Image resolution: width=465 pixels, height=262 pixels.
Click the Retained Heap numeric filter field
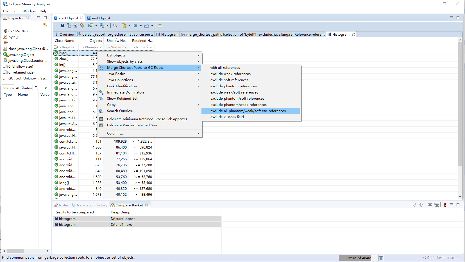[x=142, y=47]
